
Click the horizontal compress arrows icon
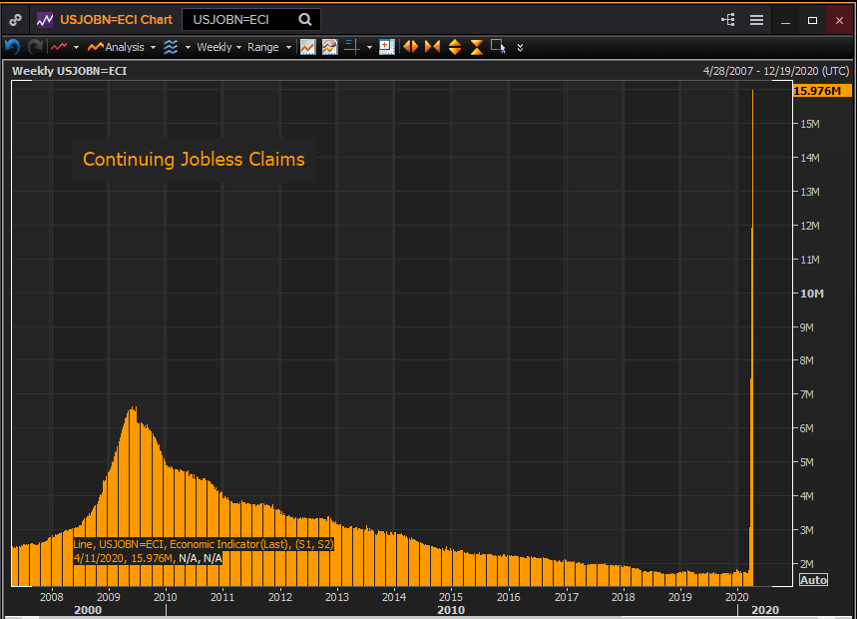coord(432,47)
